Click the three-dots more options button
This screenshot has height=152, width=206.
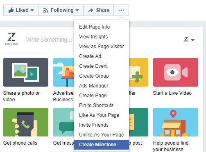click(x=121, y=10)
